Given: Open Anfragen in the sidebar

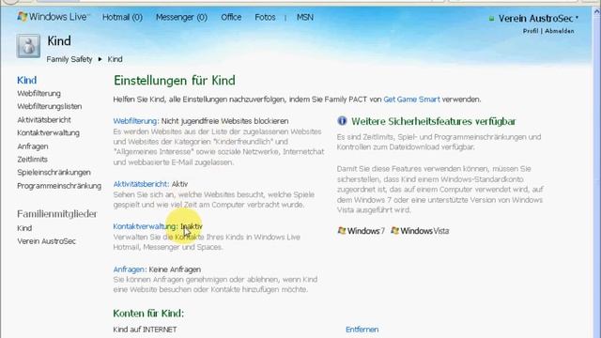Looking at the screenshot, I should point(33,146).
